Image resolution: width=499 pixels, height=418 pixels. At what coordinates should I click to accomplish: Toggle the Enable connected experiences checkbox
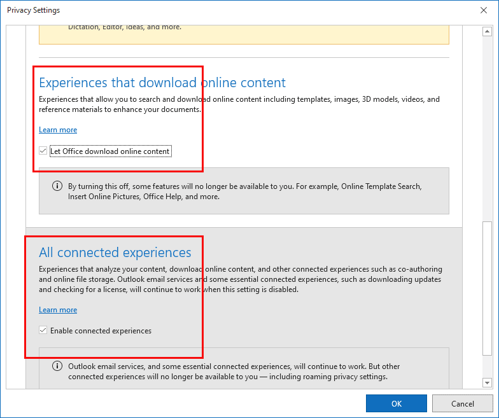[x=43, y=330]
